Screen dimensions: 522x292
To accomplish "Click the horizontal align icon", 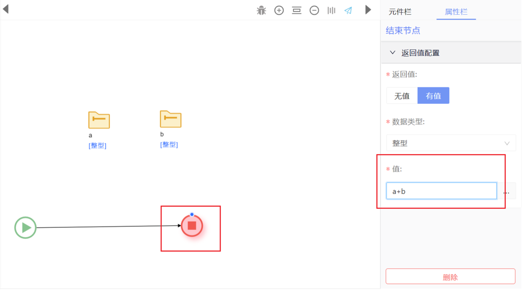I will [x=296, y=10].
